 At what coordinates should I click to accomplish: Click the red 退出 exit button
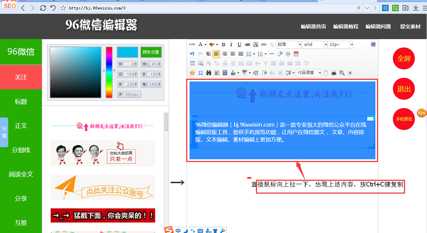[403, 89]
